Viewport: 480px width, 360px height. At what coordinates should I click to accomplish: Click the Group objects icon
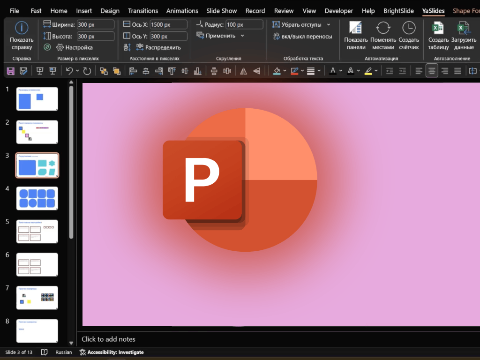[104, 71]
